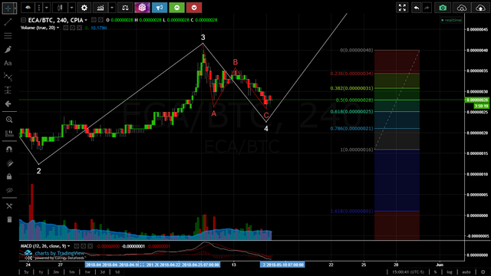
Task: Click the realtime status indicator
Action: point(451,20)
